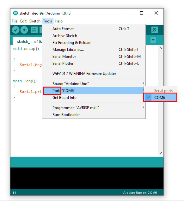Open Serial Monitor magnifier icon in toolbar

155,30
